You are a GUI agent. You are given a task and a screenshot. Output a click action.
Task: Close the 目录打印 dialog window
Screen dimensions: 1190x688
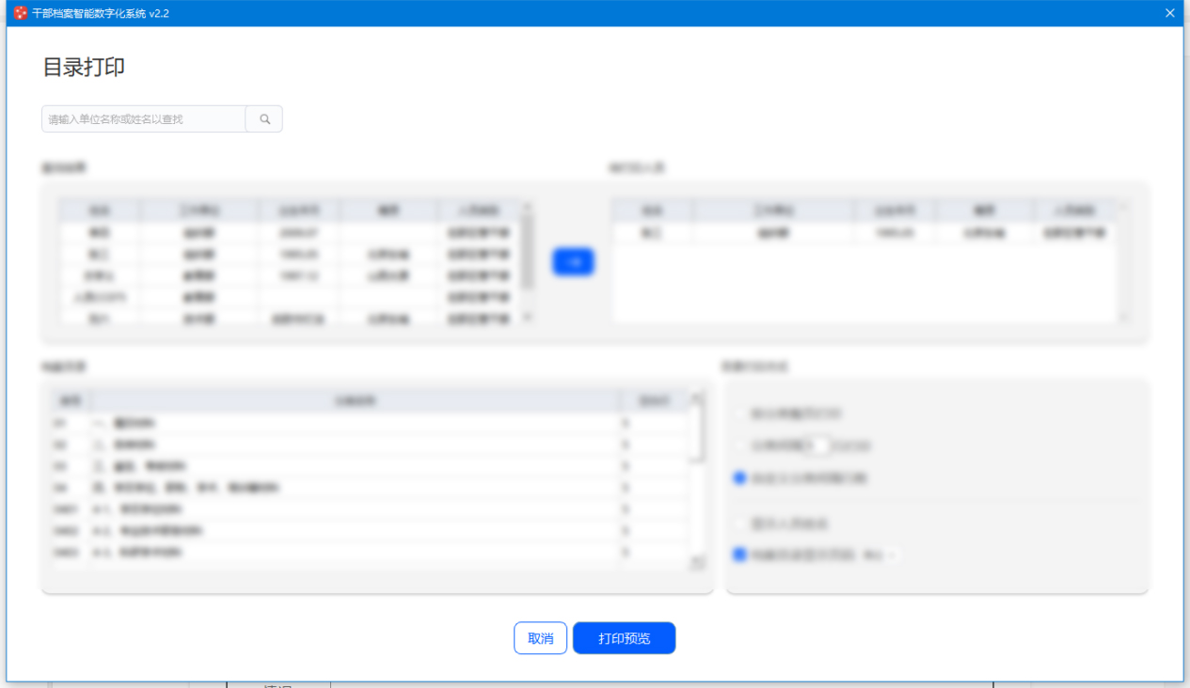pyautogui.click(x=1170, y=13)
